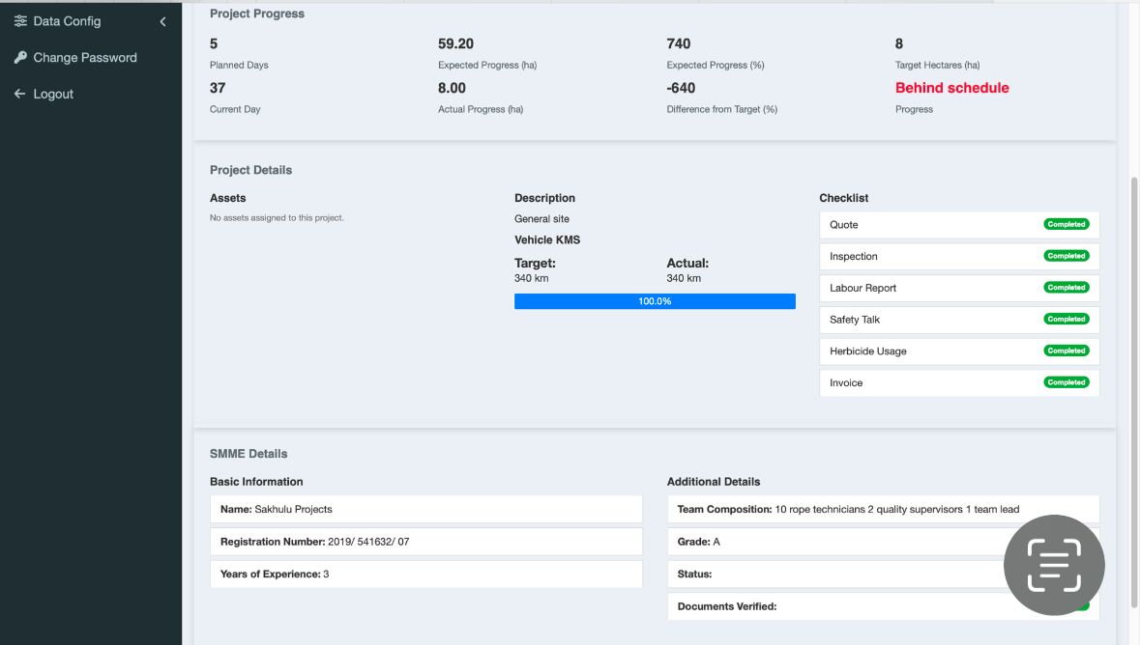Click the Logout link
1140x645 pixels.
coord(53,94)
